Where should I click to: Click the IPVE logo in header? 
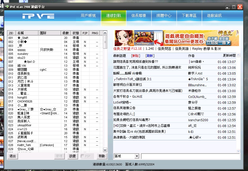click(38, 16)
